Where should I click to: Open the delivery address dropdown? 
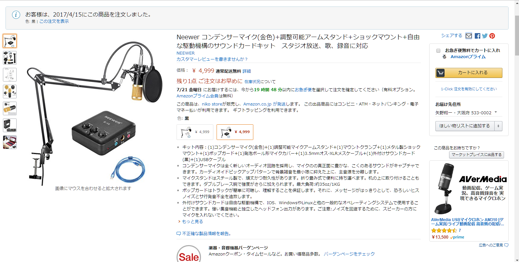[466, 113]
